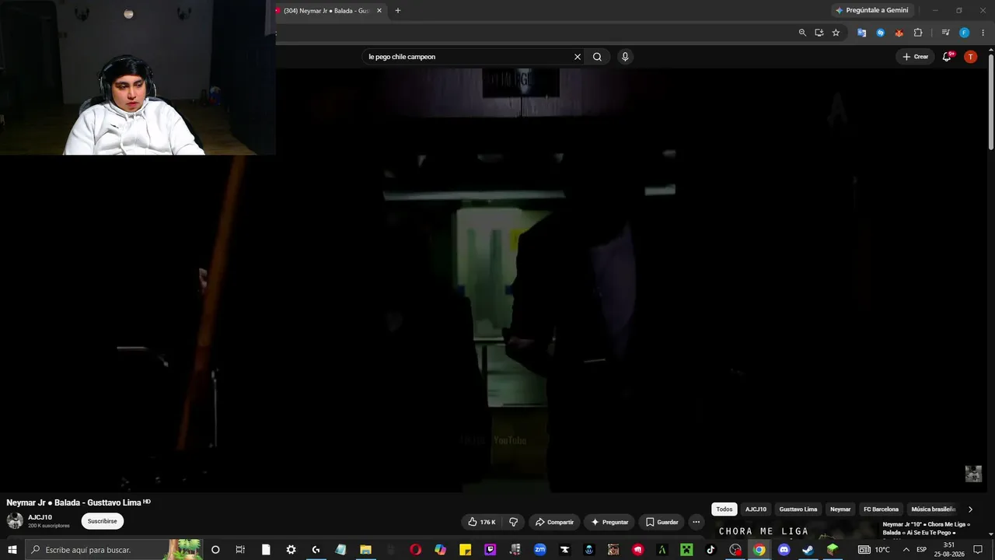This screenshot has width=995, height=560.
Task: Click the Windows taskbar search box
Action: [x=115, y=550]
